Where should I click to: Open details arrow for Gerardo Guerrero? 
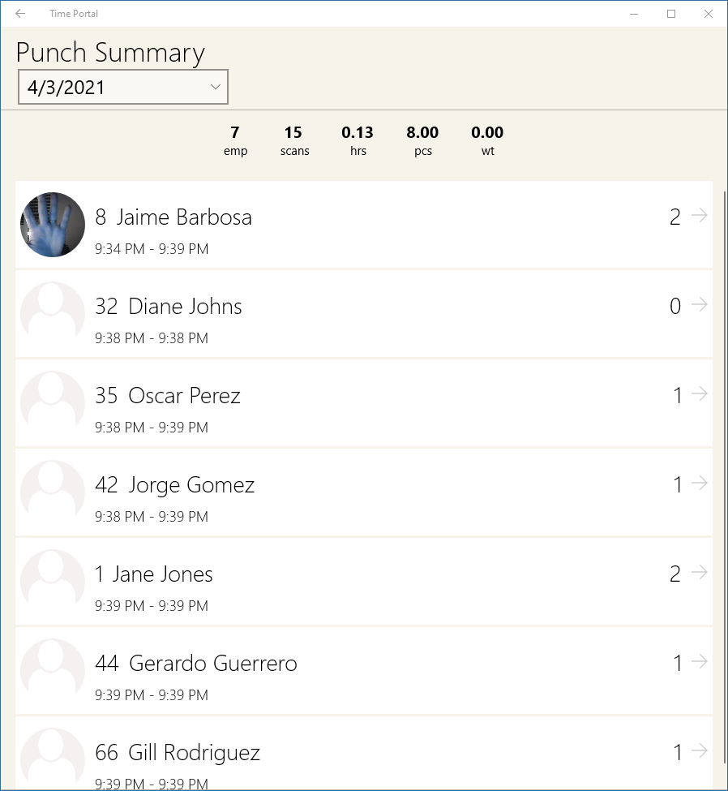pos(700,661)
